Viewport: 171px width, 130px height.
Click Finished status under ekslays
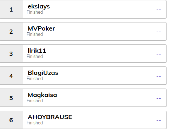click(x=35, y=12)
